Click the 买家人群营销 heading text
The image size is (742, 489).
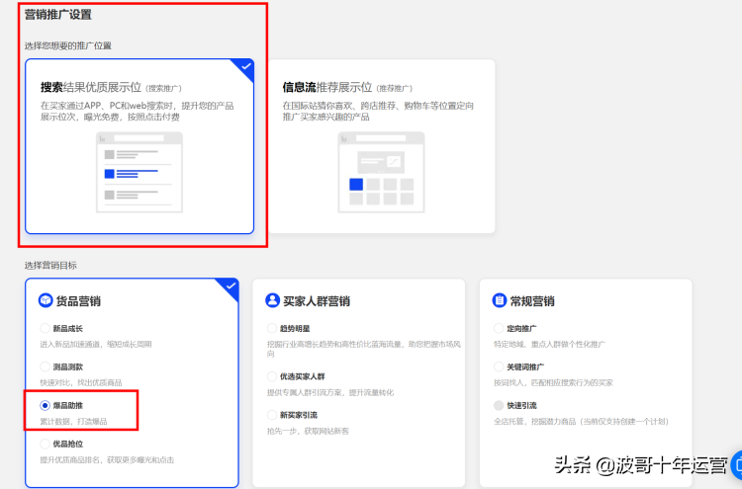click(317, 301)
